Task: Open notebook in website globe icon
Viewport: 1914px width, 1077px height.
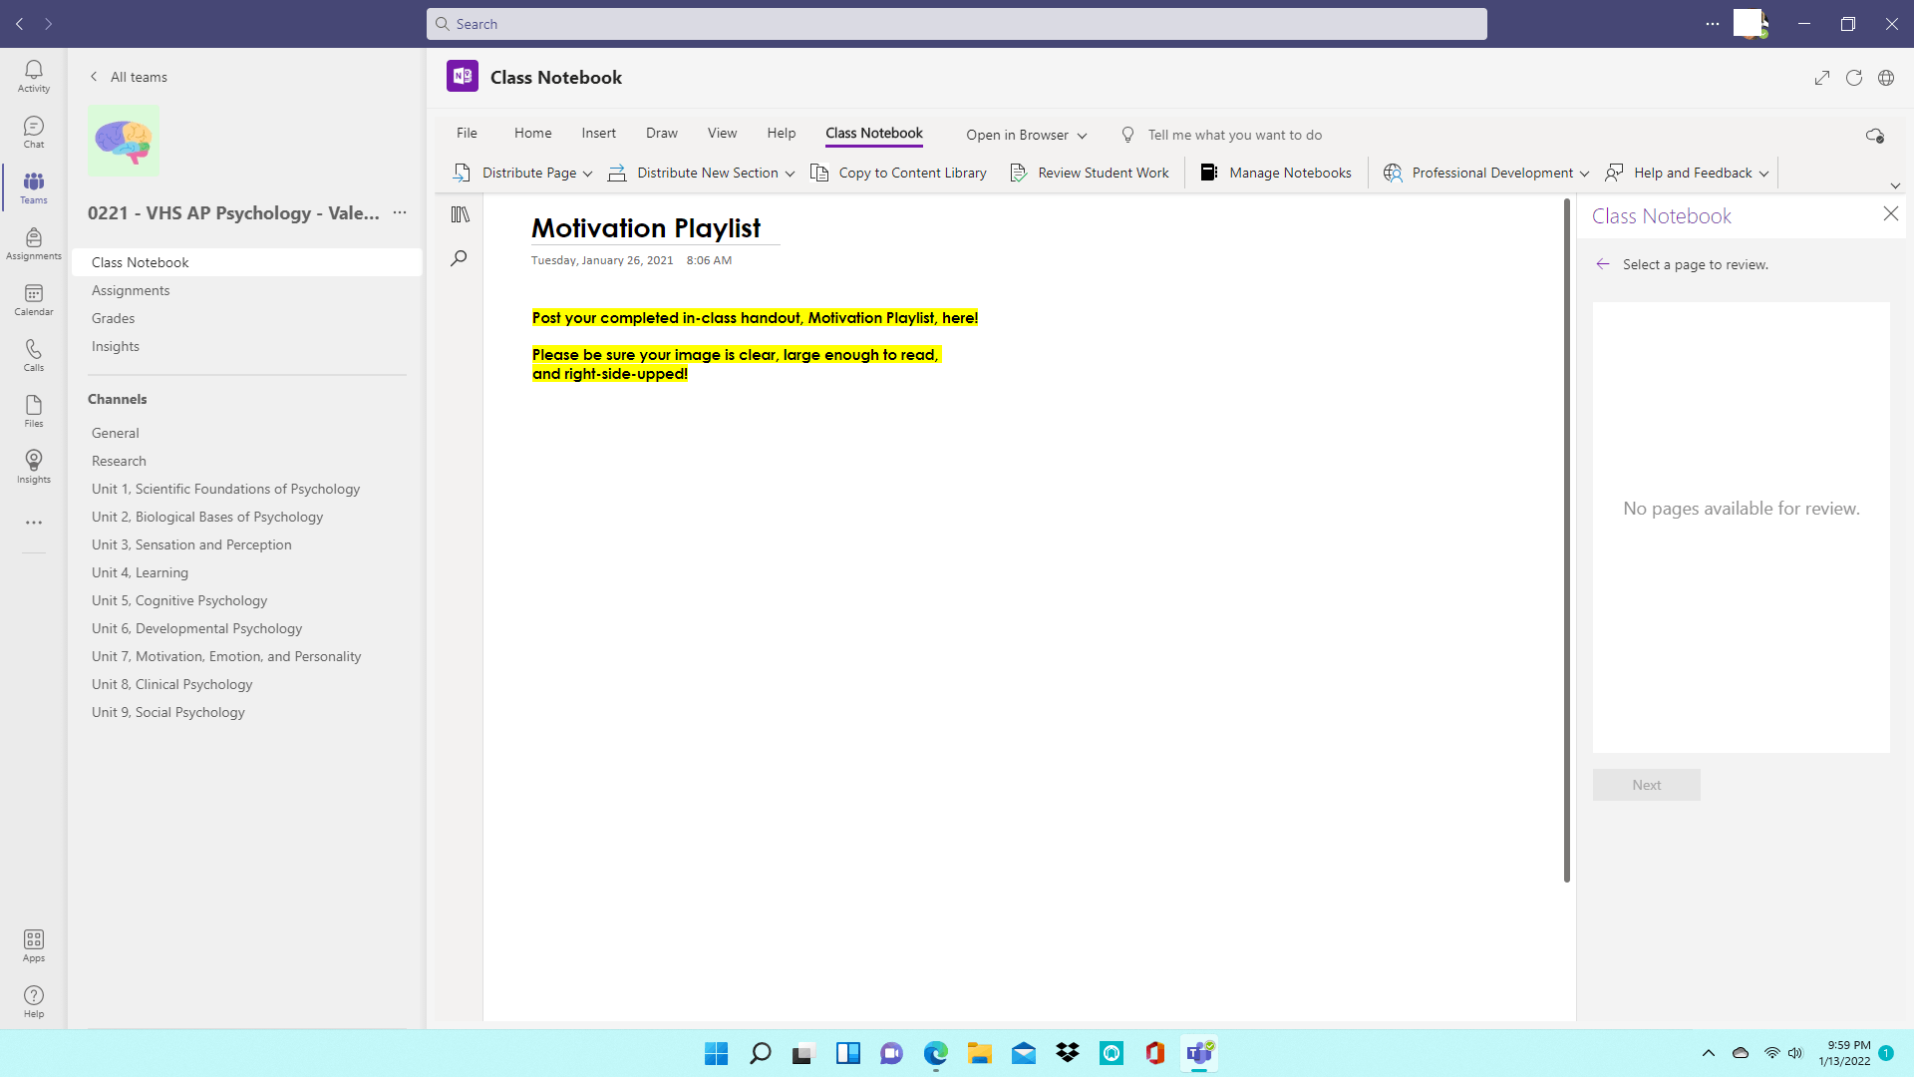Action: (x=1886, y=78)
